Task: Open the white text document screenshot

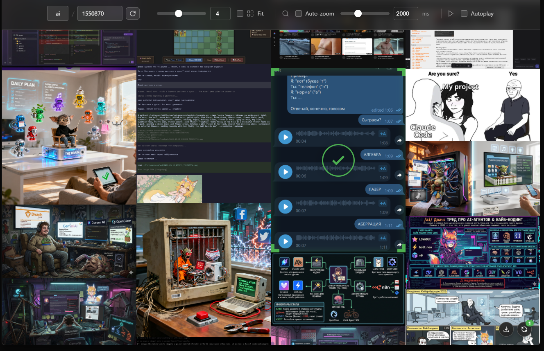Action: pyautogui.click(x=473, y=49)
